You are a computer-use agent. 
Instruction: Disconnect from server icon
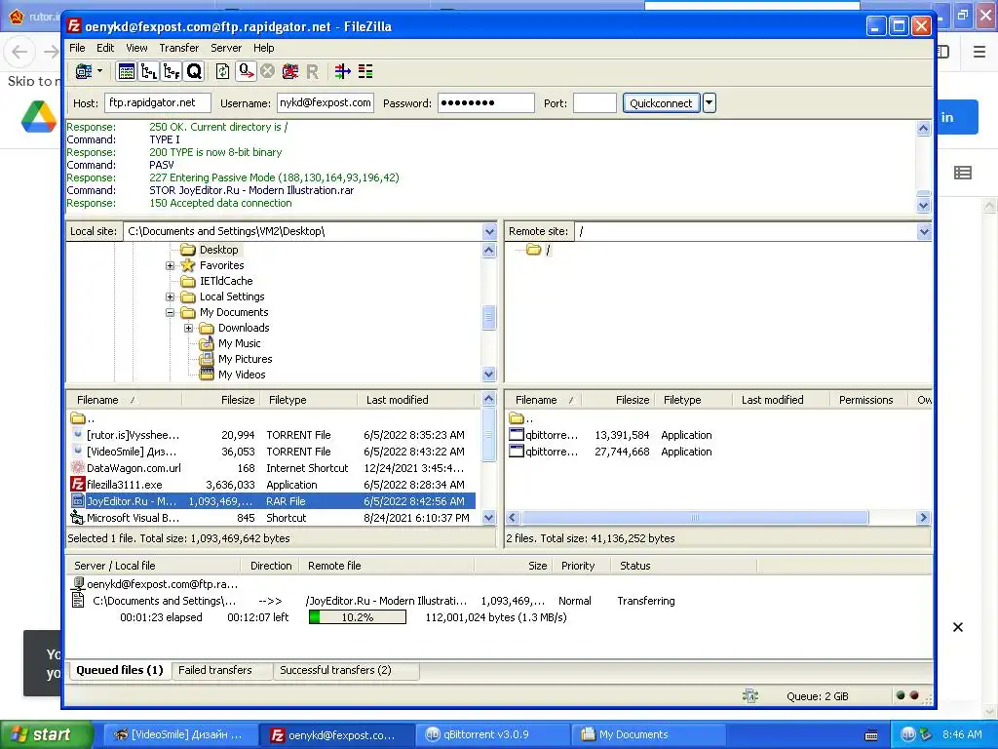point(290,71)
